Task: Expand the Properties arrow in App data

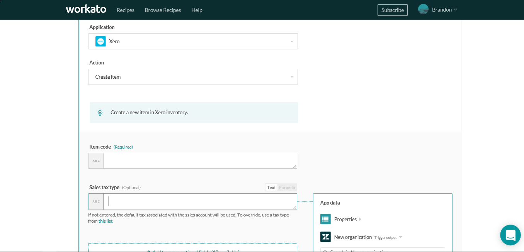Action: pos(360,219)
